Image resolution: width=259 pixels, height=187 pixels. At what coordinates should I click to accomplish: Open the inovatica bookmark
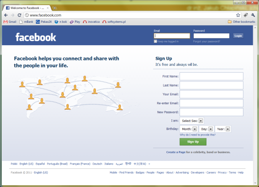(x=91, y=22)
